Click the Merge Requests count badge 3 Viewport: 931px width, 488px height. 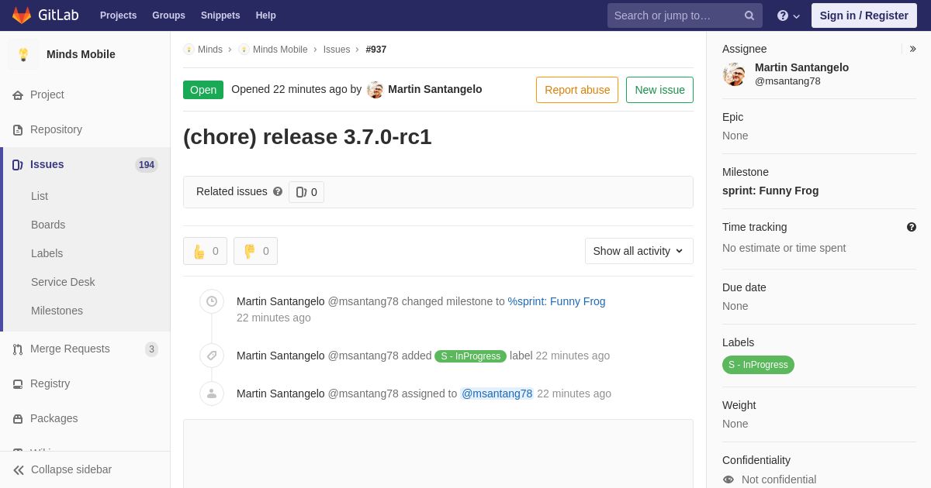151,349
